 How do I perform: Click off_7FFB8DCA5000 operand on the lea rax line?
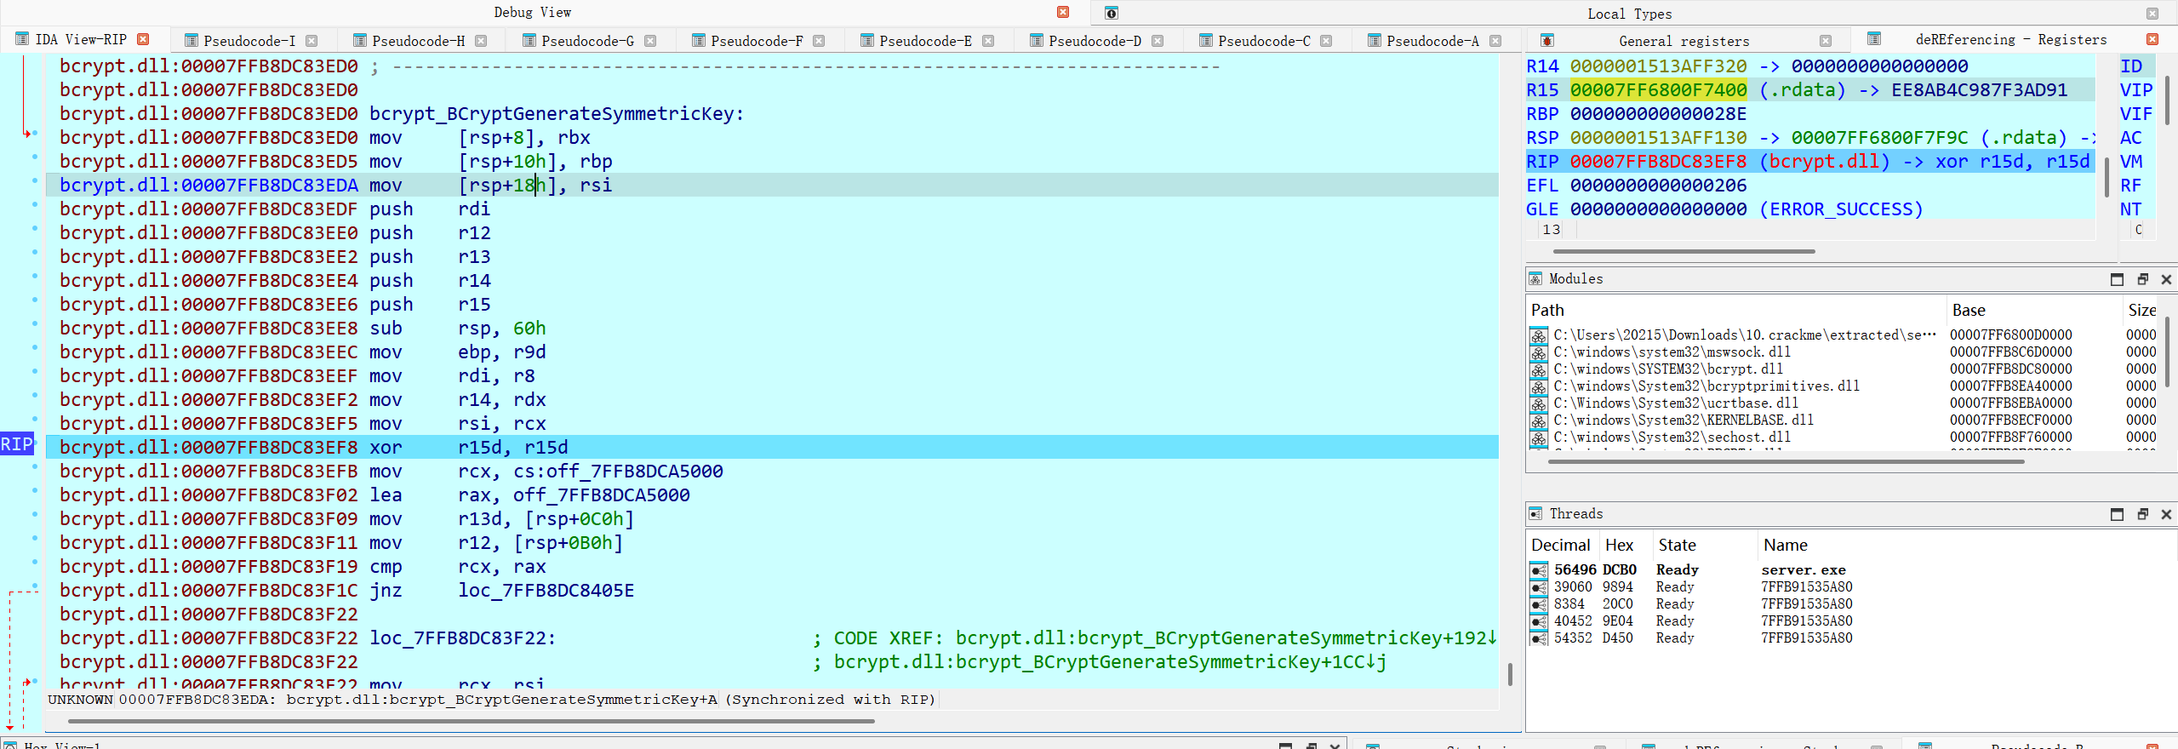601,495
